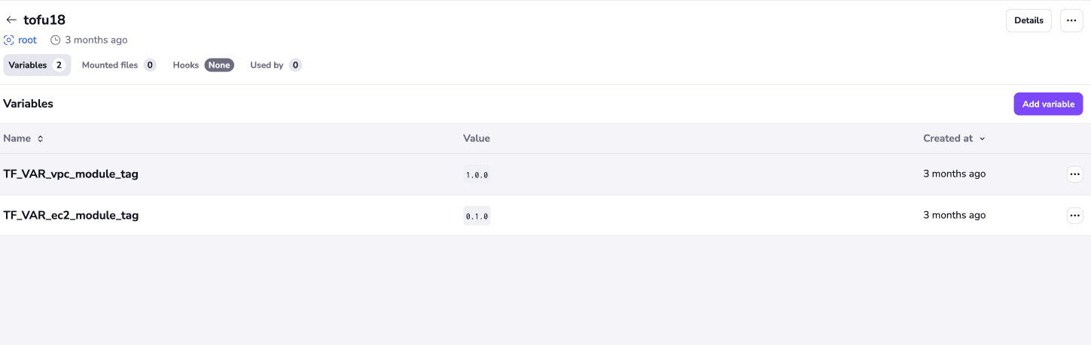Switch to the Mounted files tab
The image size is (1091, 345).
(x=119, y=65)
